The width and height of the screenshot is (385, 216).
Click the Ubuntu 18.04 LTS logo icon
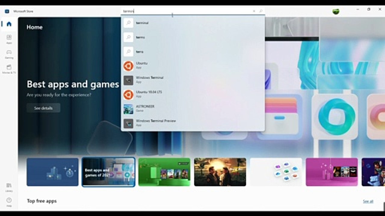click(128, 95)
